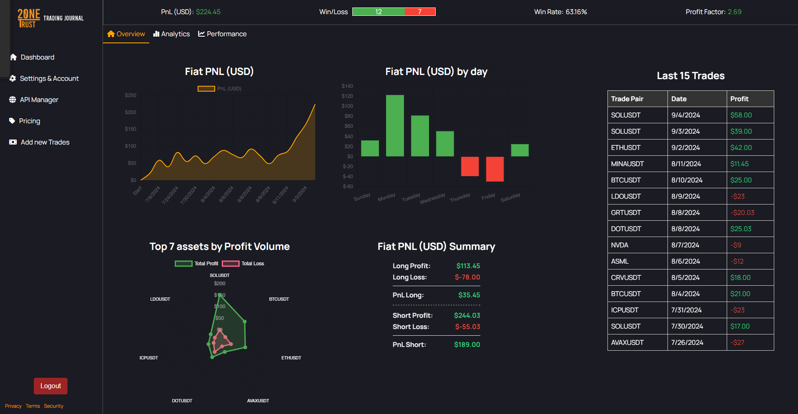Click the red losses segment showing 7

click(x=420, y=12)
